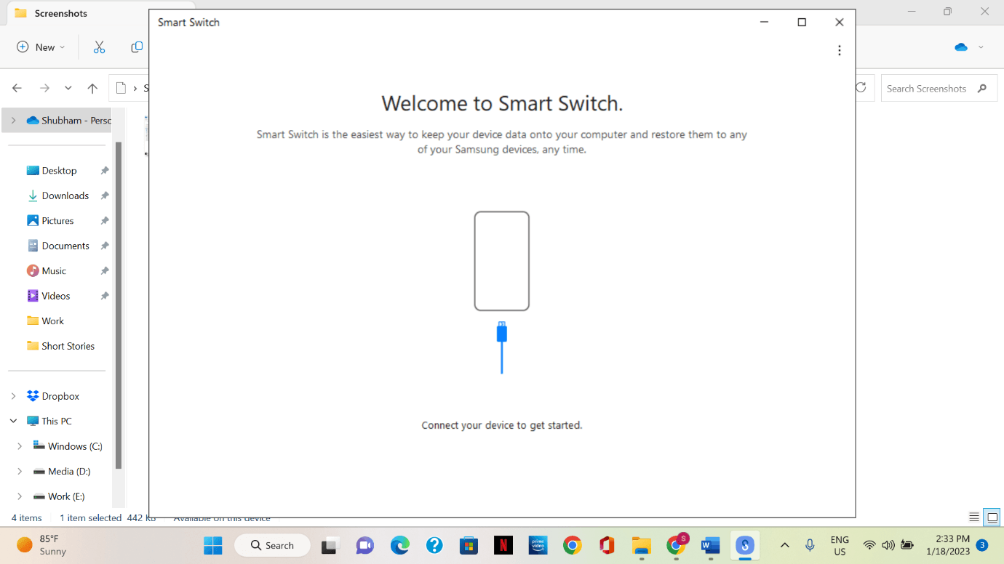Open Microsoft Word from the taskbar
The image size is (1004, 564).
pos(710,545)
